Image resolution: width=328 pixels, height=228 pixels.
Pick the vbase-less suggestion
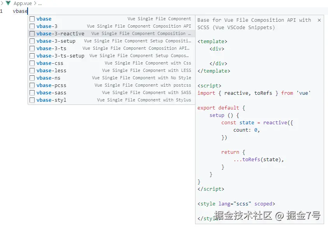112,70
